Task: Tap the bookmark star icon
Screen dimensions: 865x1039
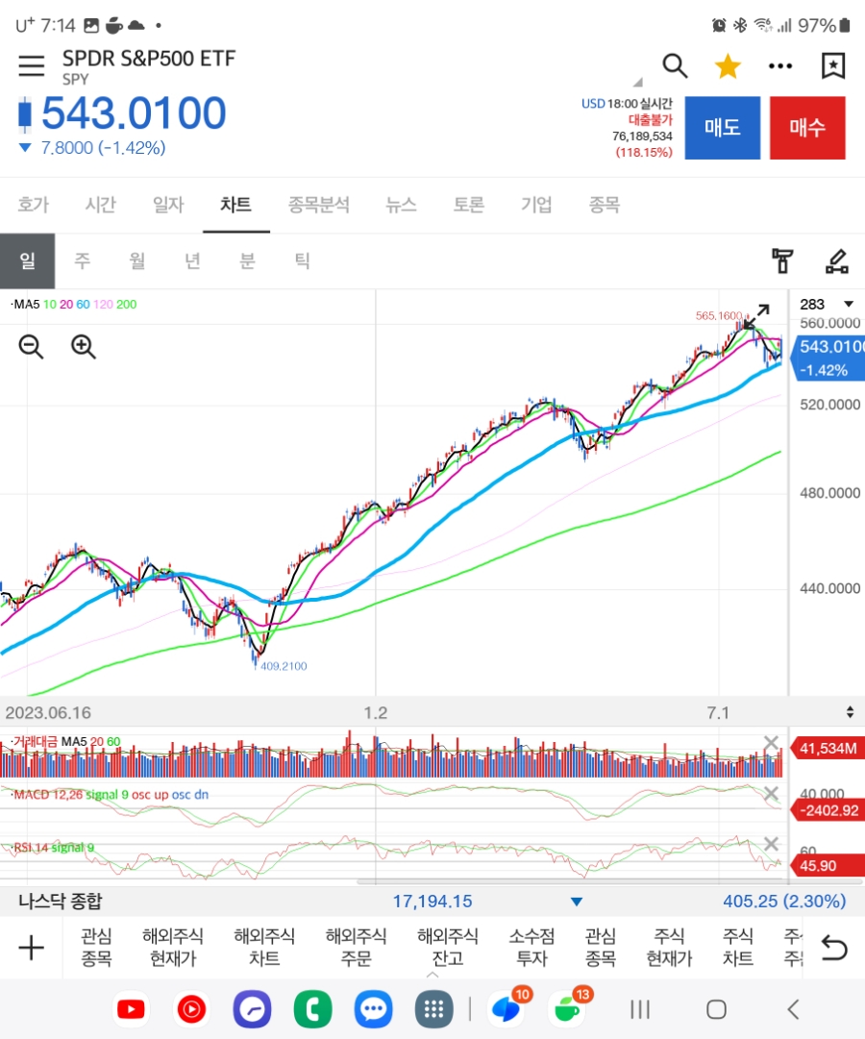Action: pyautogui.click(x=832, y=65)
